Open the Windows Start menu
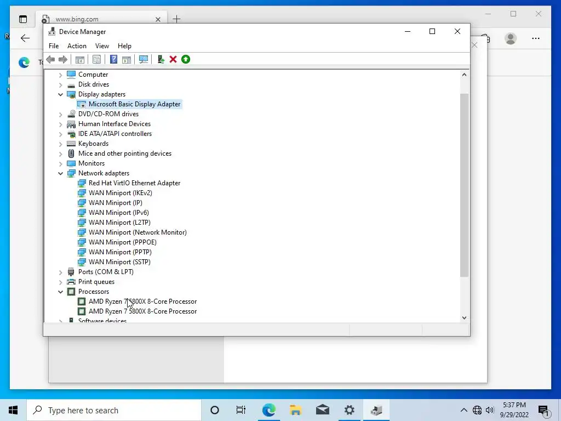 [13, 410]
